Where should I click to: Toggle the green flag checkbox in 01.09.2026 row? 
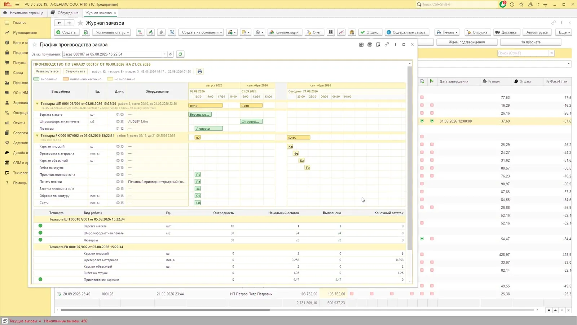coord(432,121)
